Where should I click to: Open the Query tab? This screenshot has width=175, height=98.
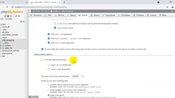71,15
